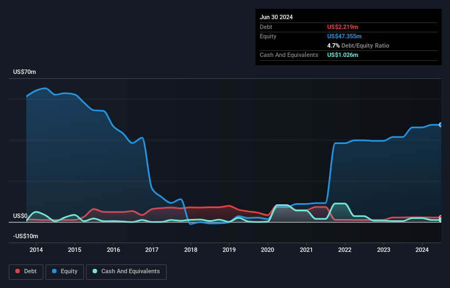The width and height of the screenshot is (450, 288).
Task: Click the 2017 x-axis label
Action: (152, 250)
